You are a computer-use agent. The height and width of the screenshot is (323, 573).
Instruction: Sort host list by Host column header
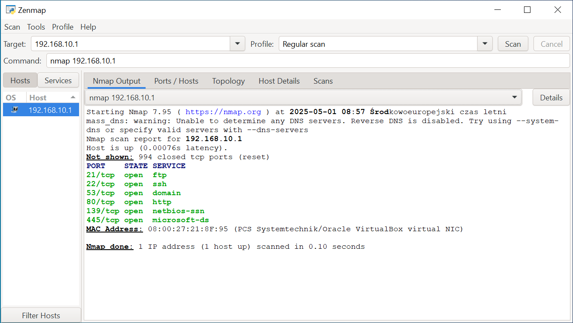pyautogui.click(x=52, y=97)
